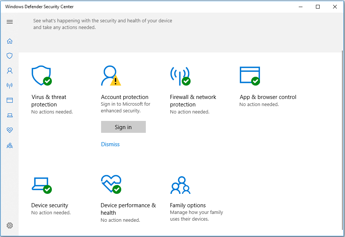Image resolution: width=345 pixels, height=237 pixels.
Task: Open the Virus & threat protection title
Action: [48, 101]
